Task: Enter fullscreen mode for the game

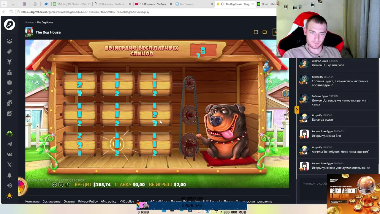Action: [256, 32]
